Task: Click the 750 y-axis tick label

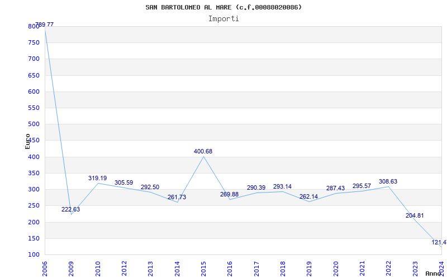Action: pyautogui.click(x=34, y=43)
